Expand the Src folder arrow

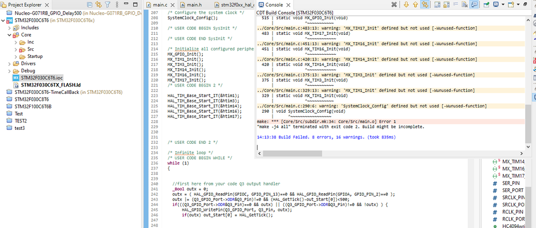click(16, 49)
